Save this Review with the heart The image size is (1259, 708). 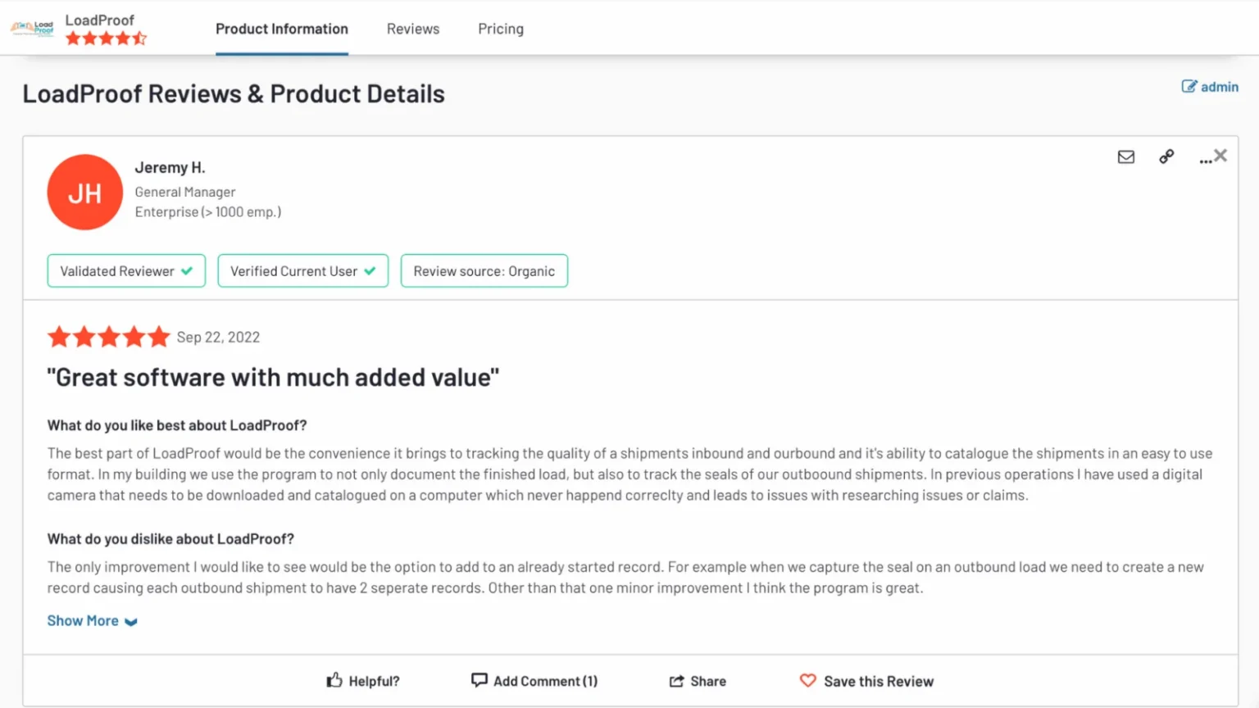866,681
